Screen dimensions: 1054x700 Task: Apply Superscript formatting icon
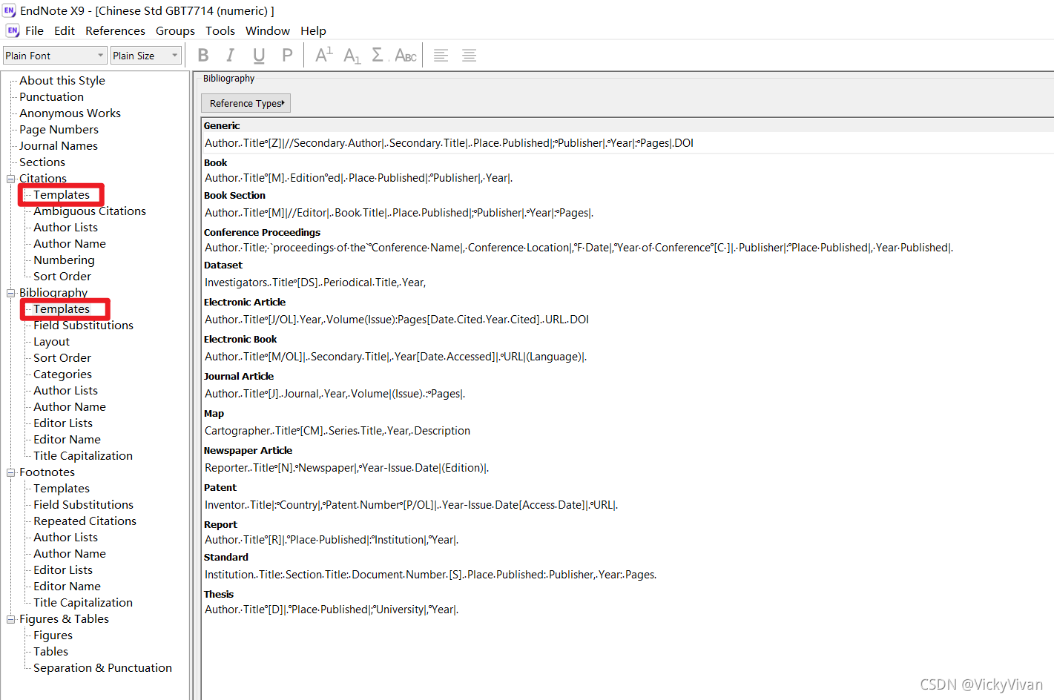(x=324, y=56)
